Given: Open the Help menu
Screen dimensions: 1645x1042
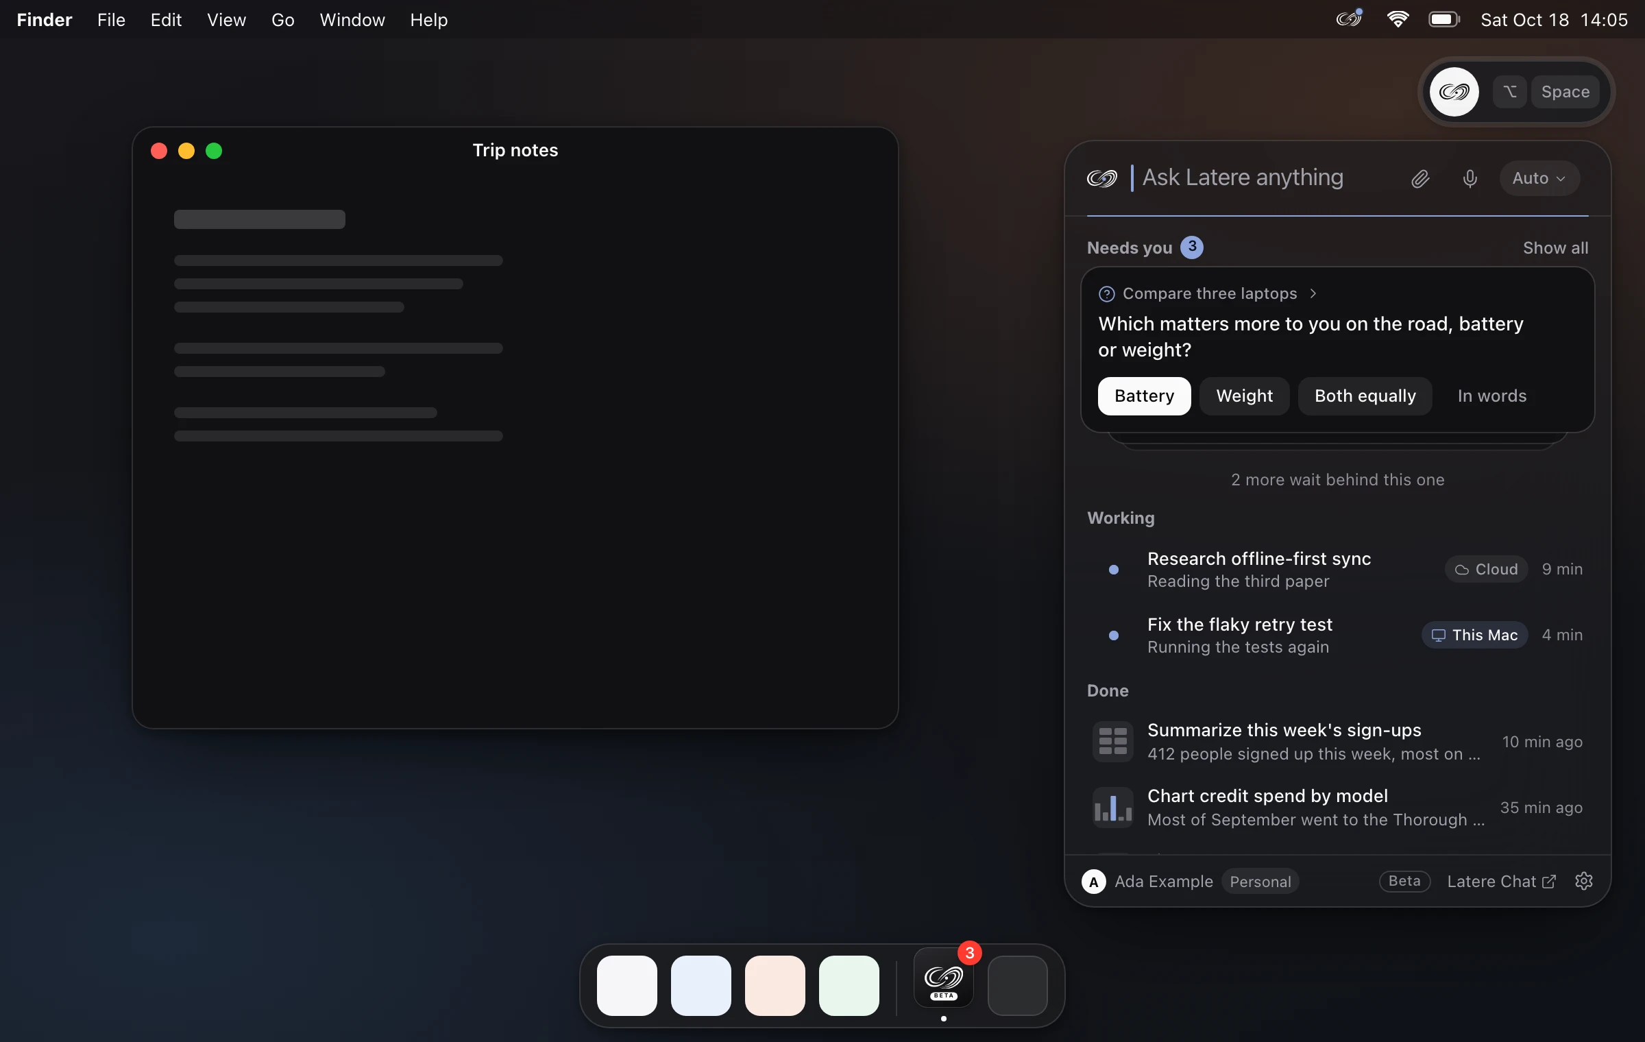Looking at the screenshot, I should click(x=428, y=20).
